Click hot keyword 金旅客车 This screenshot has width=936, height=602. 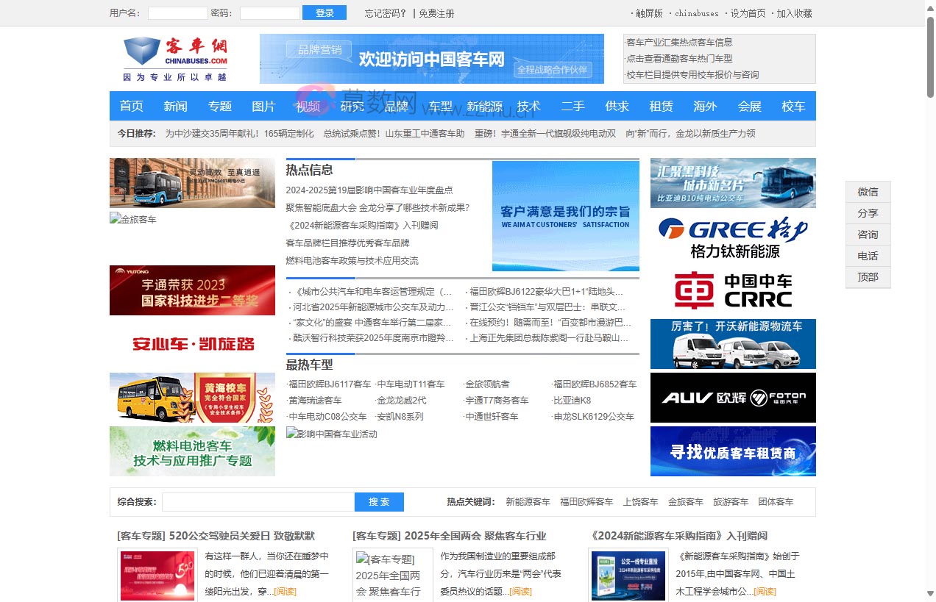pyautogui.click(x=685, y=501)
